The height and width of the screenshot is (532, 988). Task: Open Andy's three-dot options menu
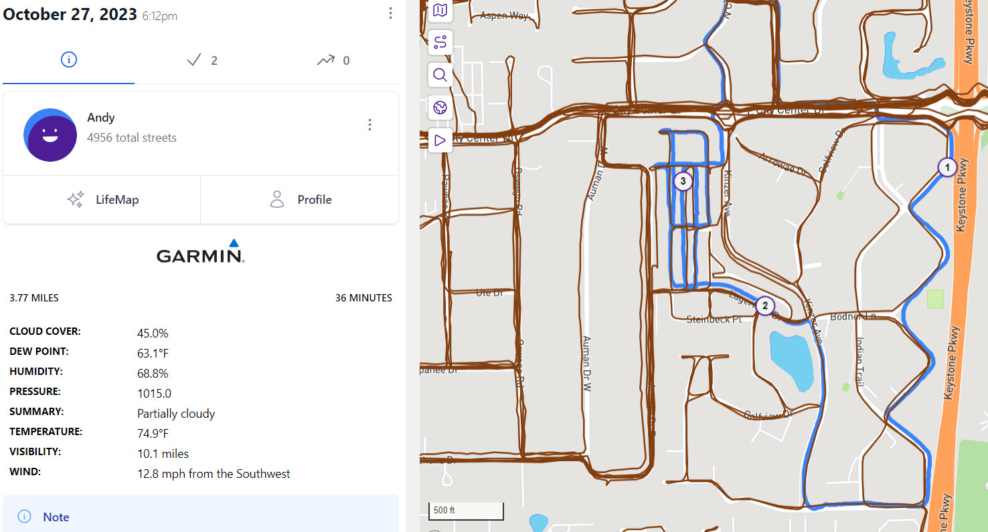point(369,125)
